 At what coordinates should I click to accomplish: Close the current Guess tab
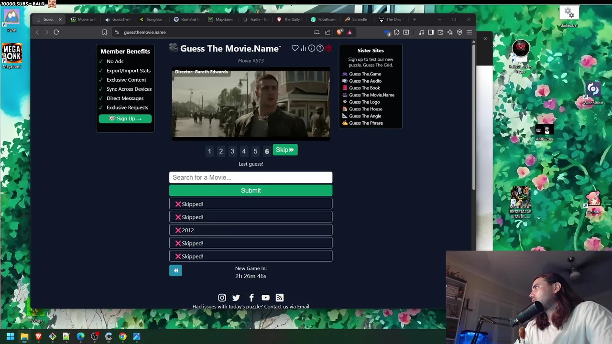pos(60,20)
